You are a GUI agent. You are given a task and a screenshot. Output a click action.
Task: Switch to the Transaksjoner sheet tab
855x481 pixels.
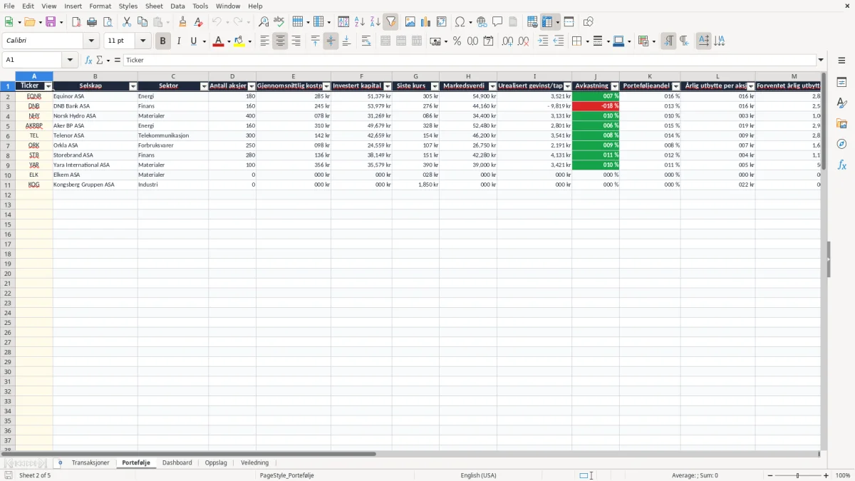click(90, 463)
